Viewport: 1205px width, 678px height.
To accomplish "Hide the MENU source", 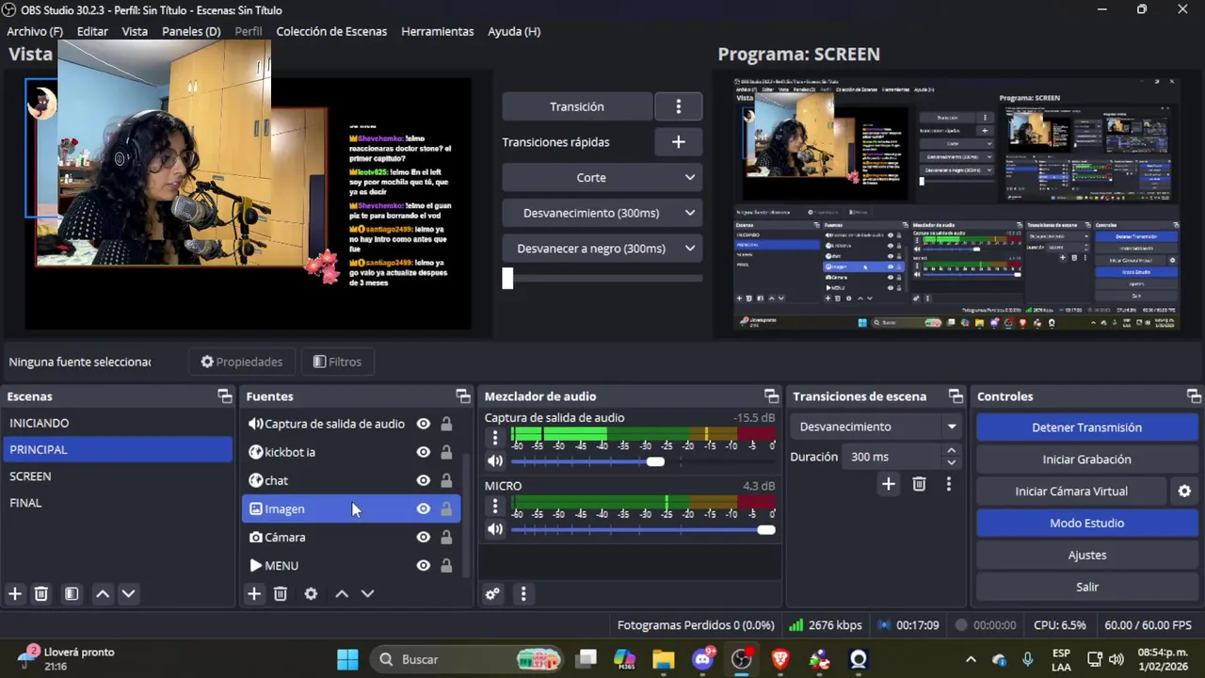I will click(424, 565).
